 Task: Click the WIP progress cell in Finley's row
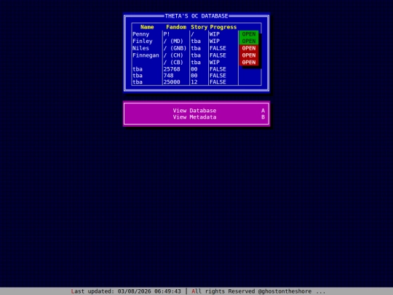click(x=215, y=41)
